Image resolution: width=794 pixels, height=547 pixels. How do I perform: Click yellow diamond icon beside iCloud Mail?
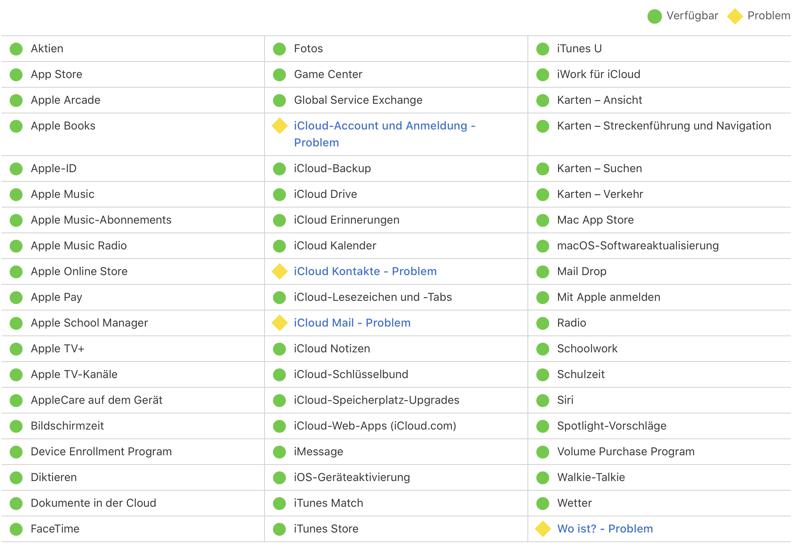(279, 323)
